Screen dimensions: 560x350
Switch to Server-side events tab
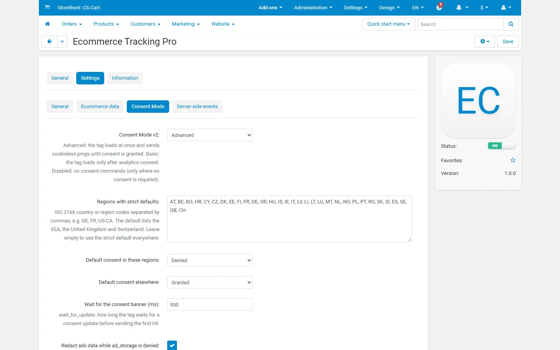[197, 107]
